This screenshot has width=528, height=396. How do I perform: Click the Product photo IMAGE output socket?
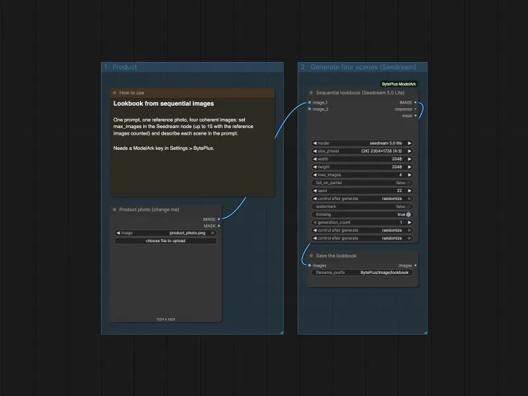click(x=219, y=219)
